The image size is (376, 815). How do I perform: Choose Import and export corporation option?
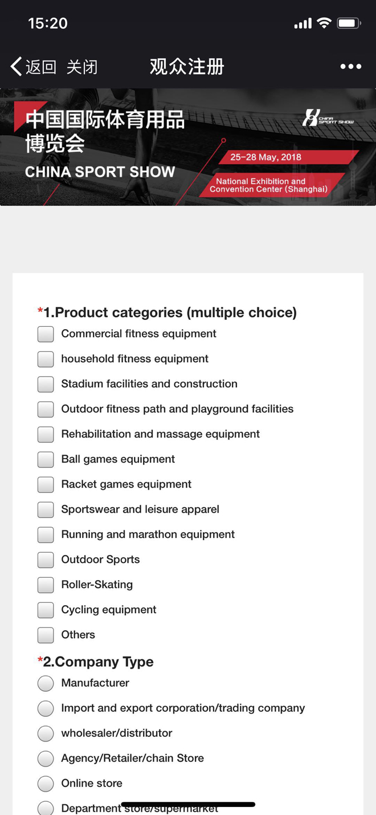46,708
